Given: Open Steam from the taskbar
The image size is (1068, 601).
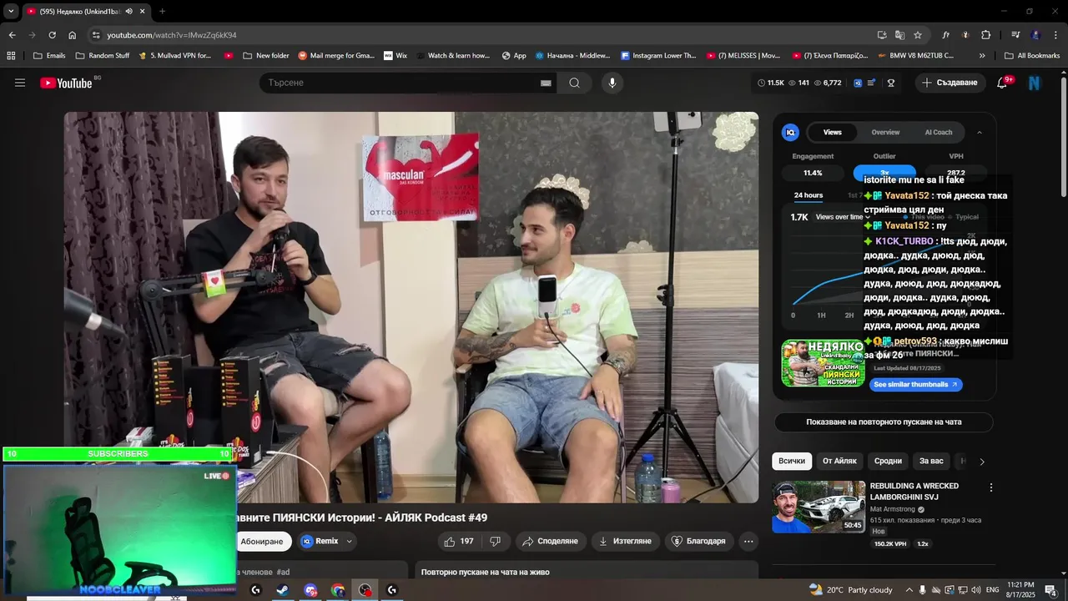Looking at the screenshot, I should pyautogui.click(x=283, y=590).
